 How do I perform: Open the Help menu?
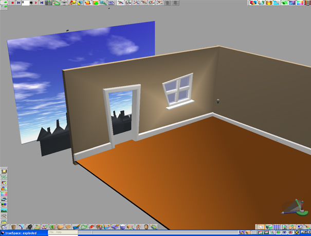tap(59, 232)
